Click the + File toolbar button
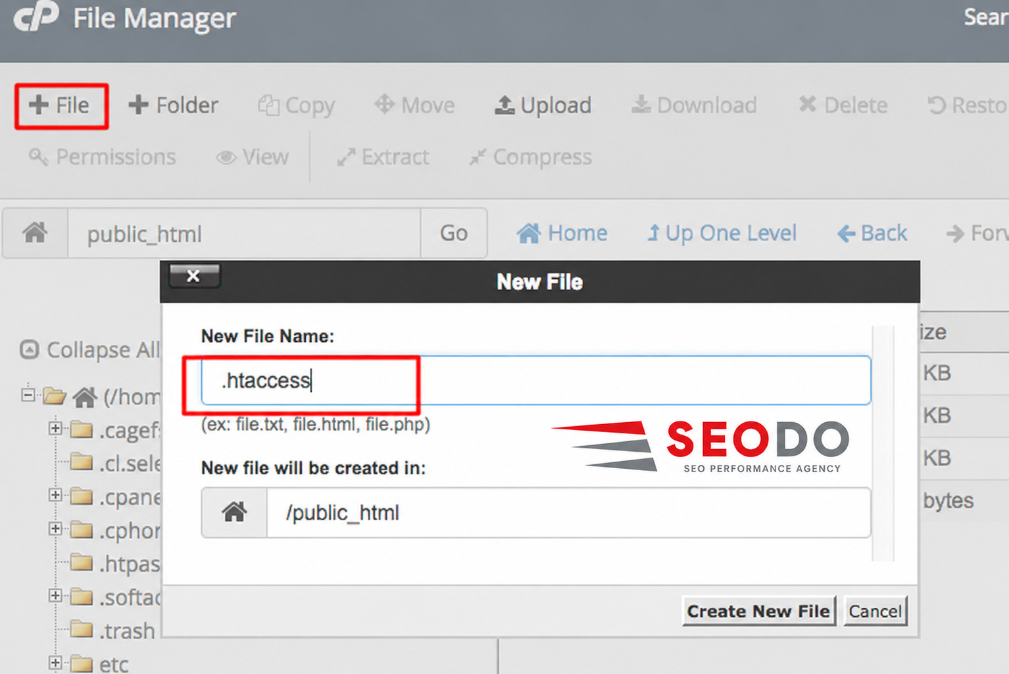The image size is (1009, 674). 59,105
